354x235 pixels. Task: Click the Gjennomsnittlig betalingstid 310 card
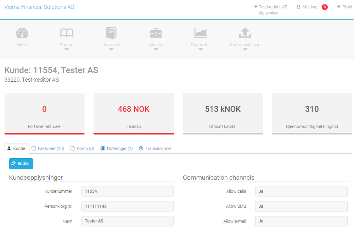[312, 114]
